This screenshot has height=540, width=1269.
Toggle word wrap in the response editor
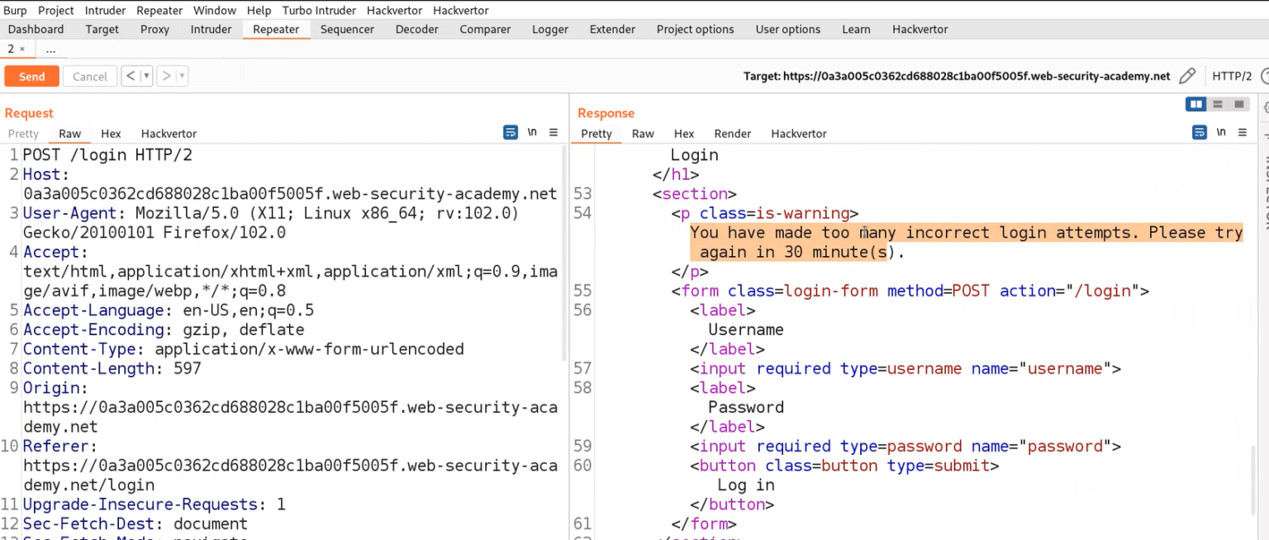1200,132
